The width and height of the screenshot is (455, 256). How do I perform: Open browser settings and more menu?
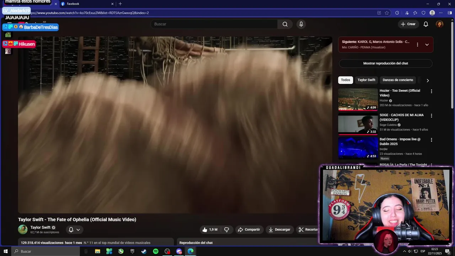441,13
